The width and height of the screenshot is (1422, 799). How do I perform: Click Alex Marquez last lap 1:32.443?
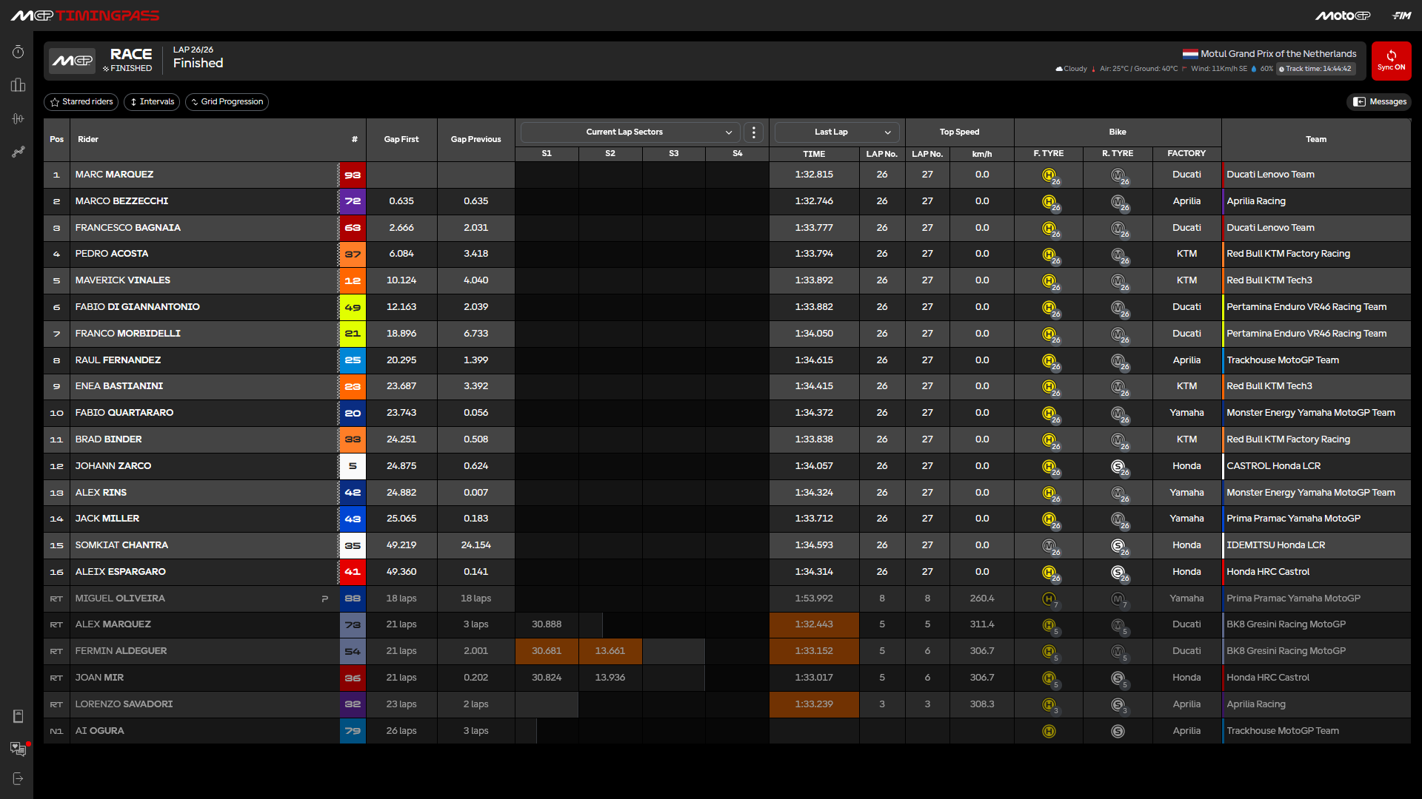pos(814,624)
